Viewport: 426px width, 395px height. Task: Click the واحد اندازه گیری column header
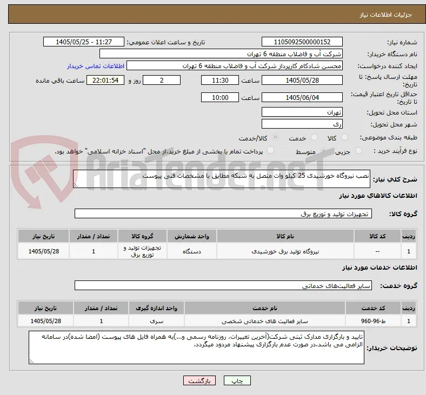156,308
